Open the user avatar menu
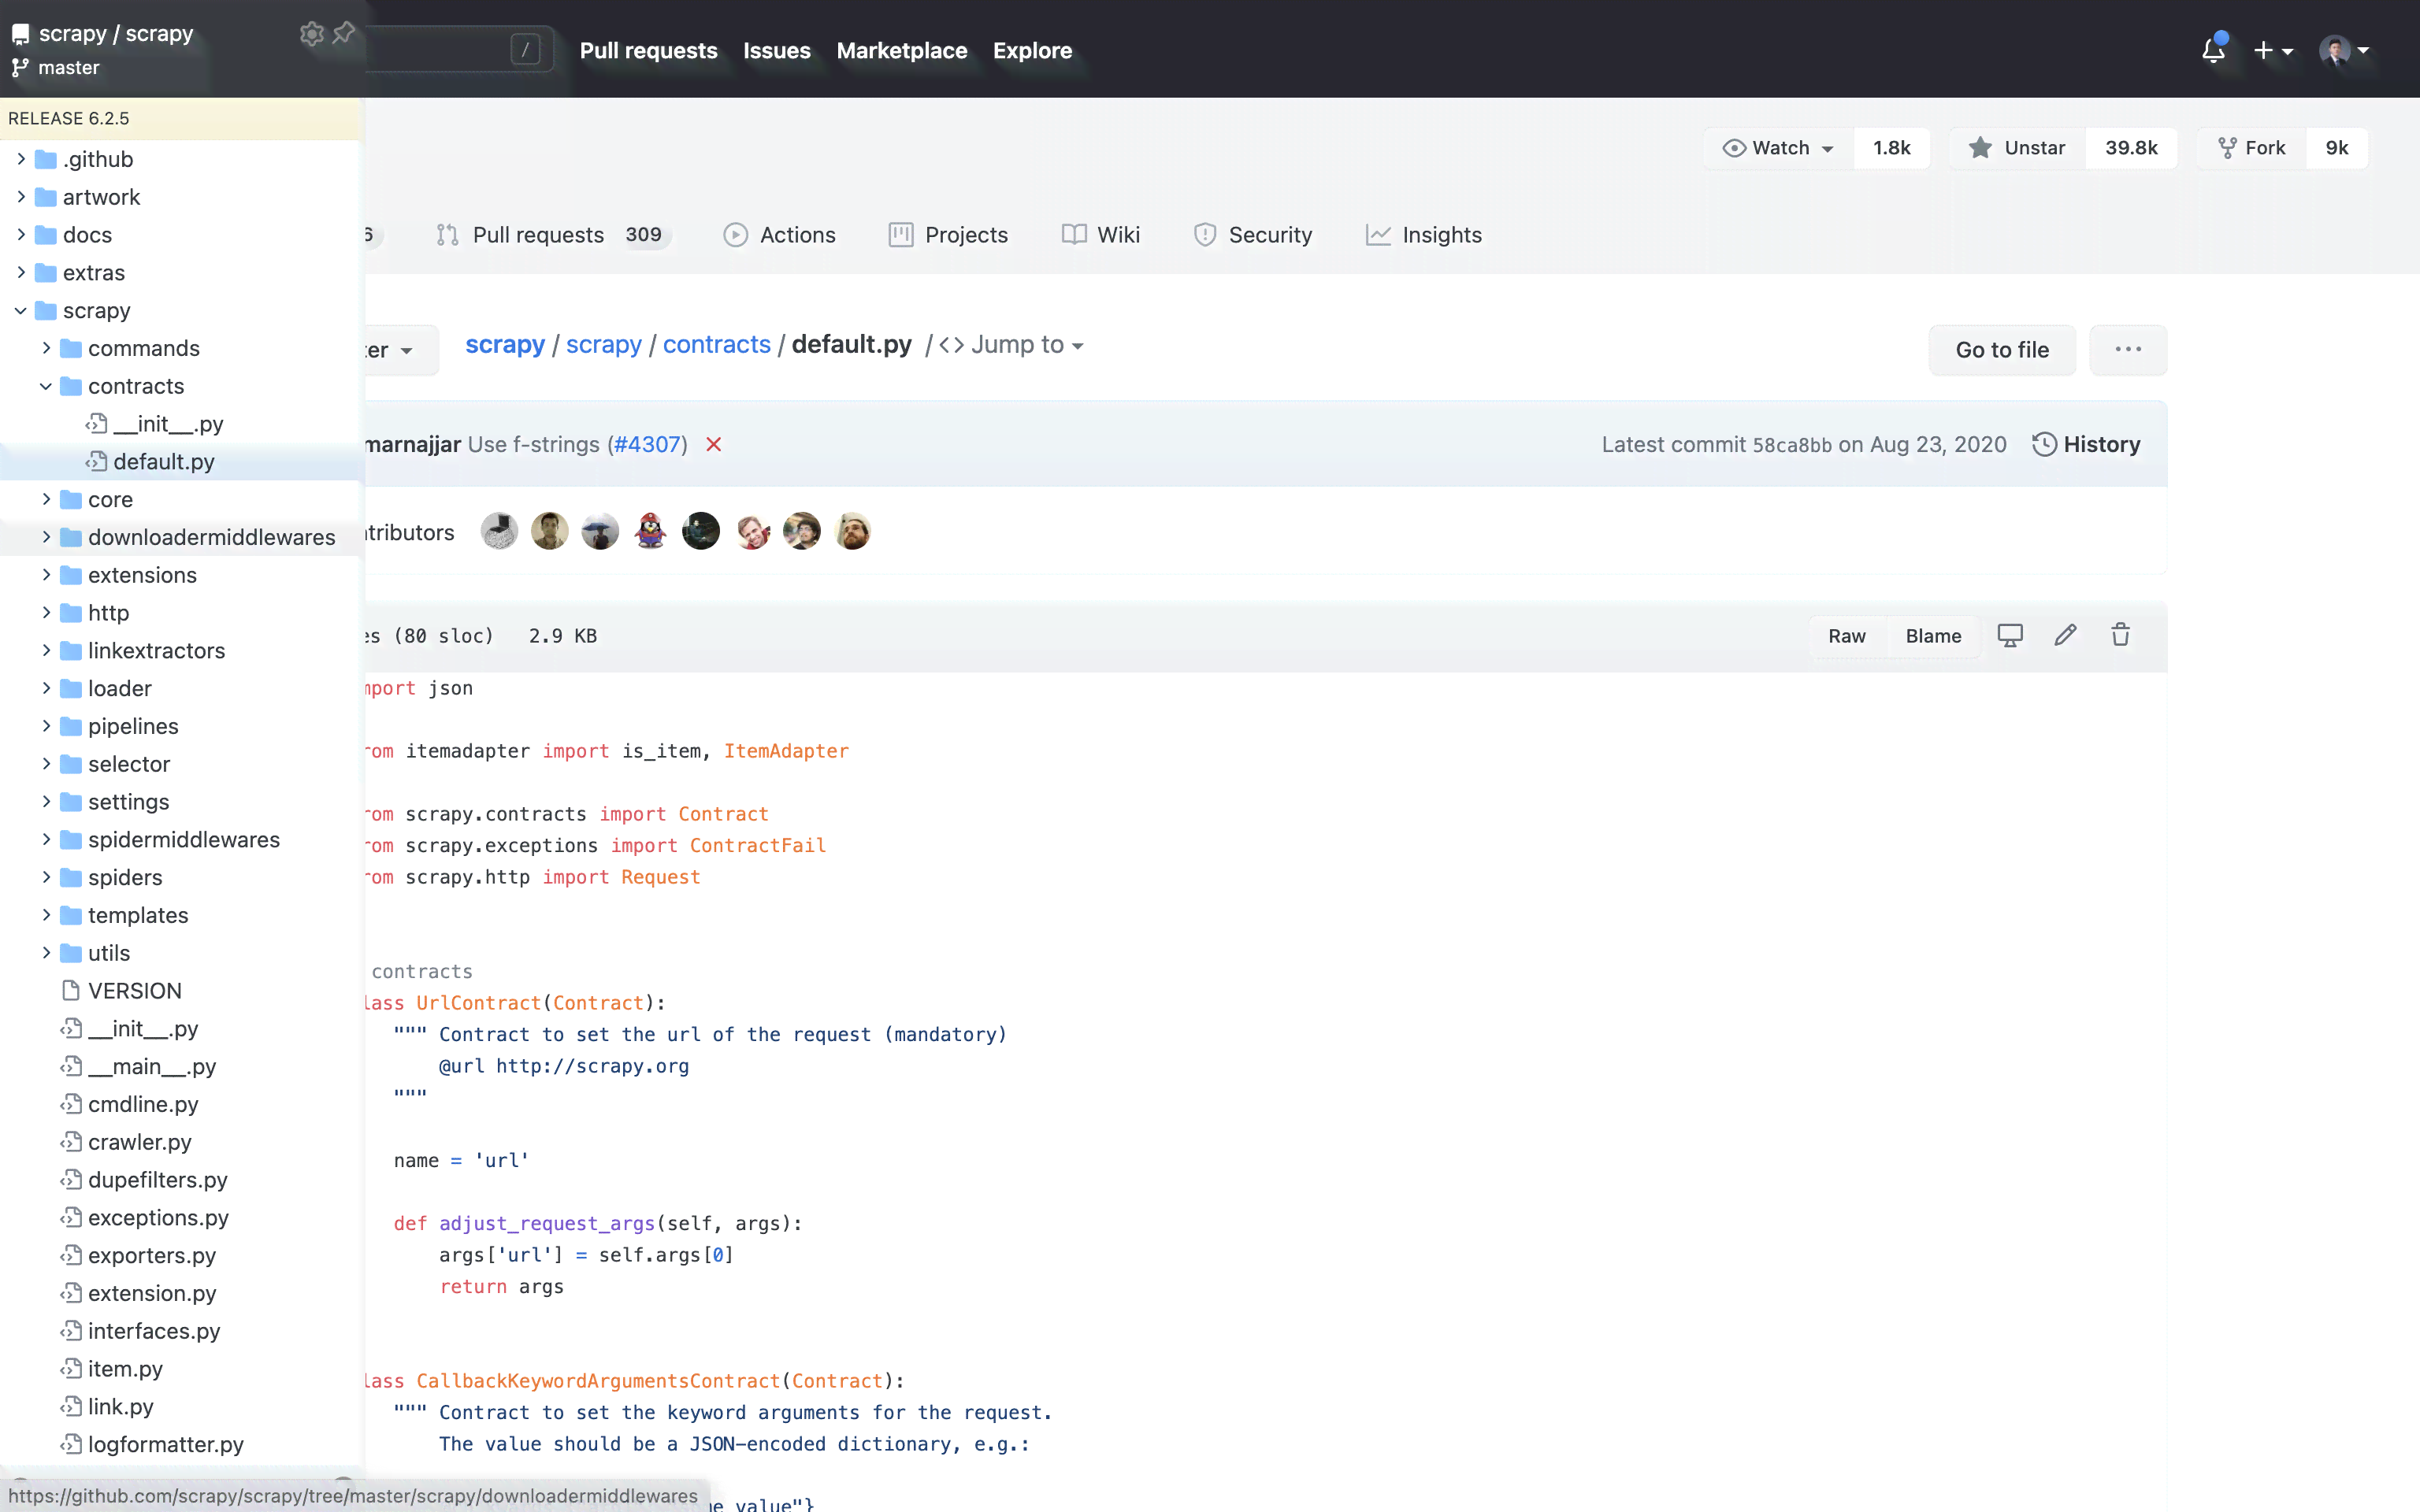Viewport: 2420px width, 1512px height. 2344,50
